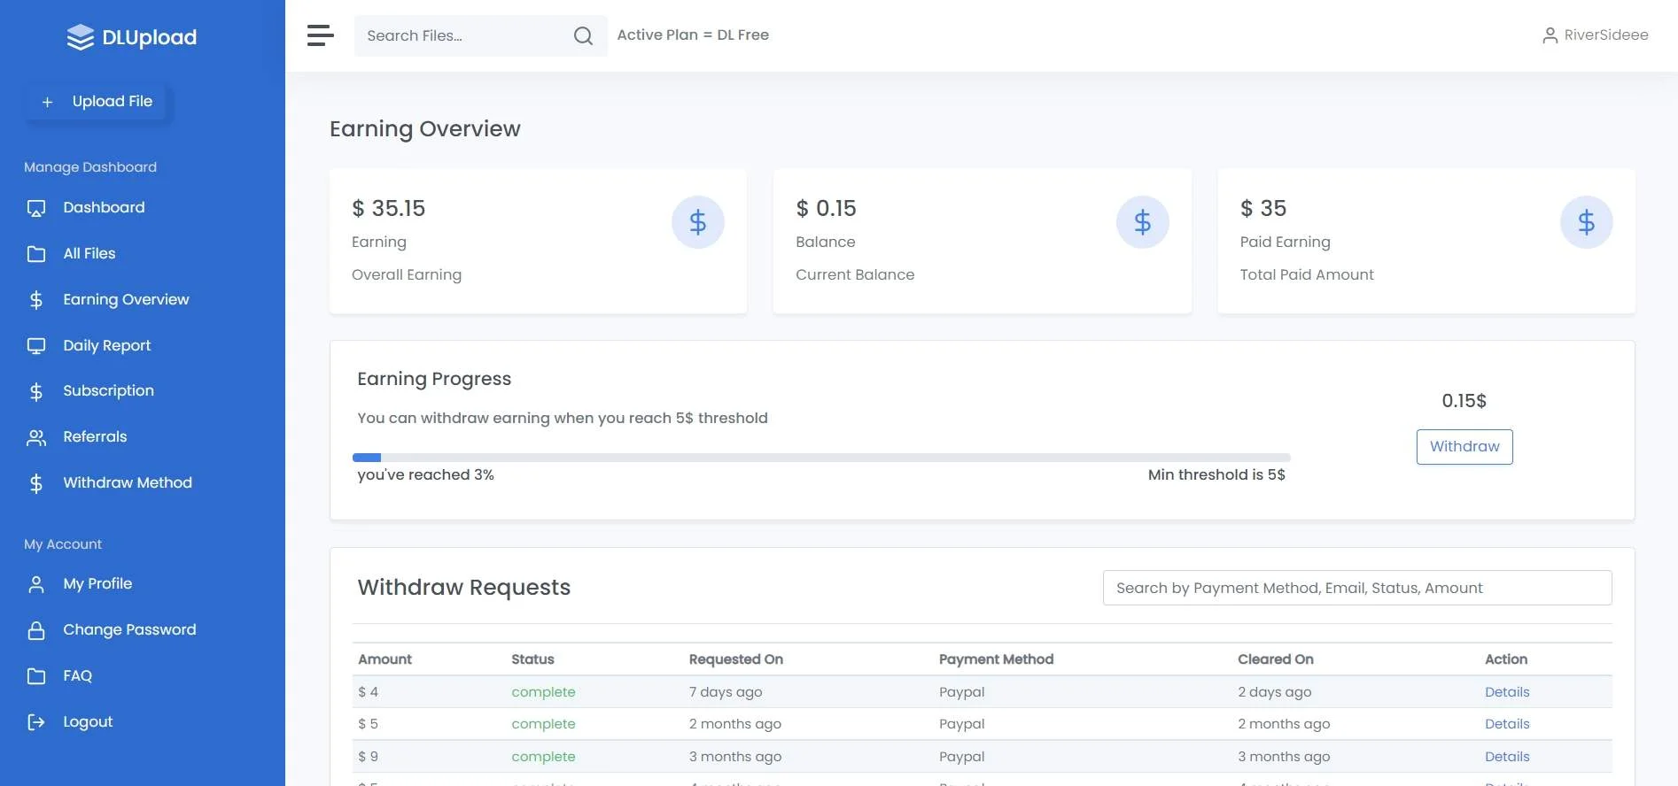Click the Cleared On column header
Viewport: 1678px width, 786px height.
pos(1276,659)
